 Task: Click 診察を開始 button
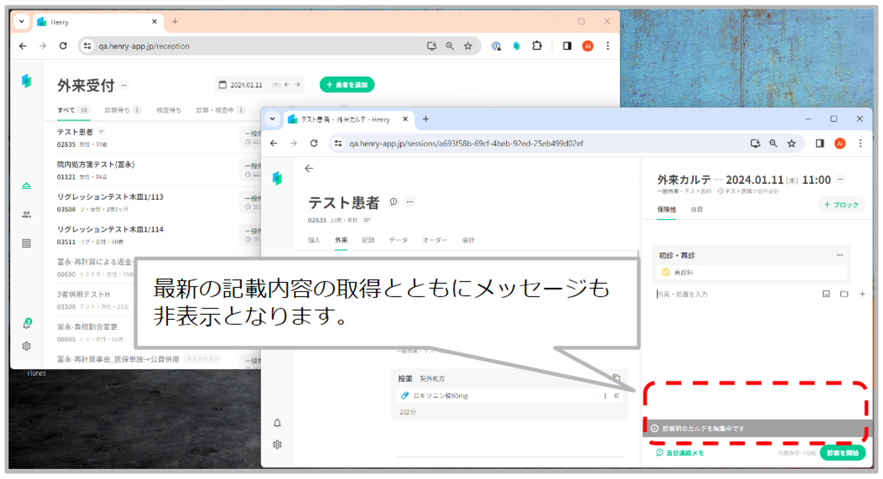pos(842,453)
